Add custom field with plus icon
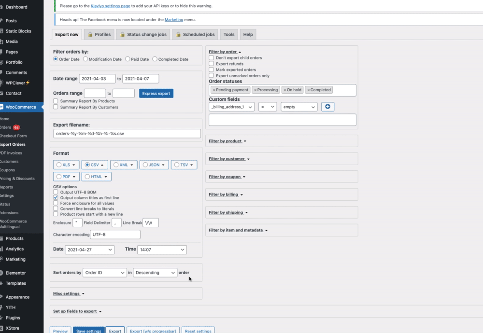483x333 pixels. click(x=328, y=107)
